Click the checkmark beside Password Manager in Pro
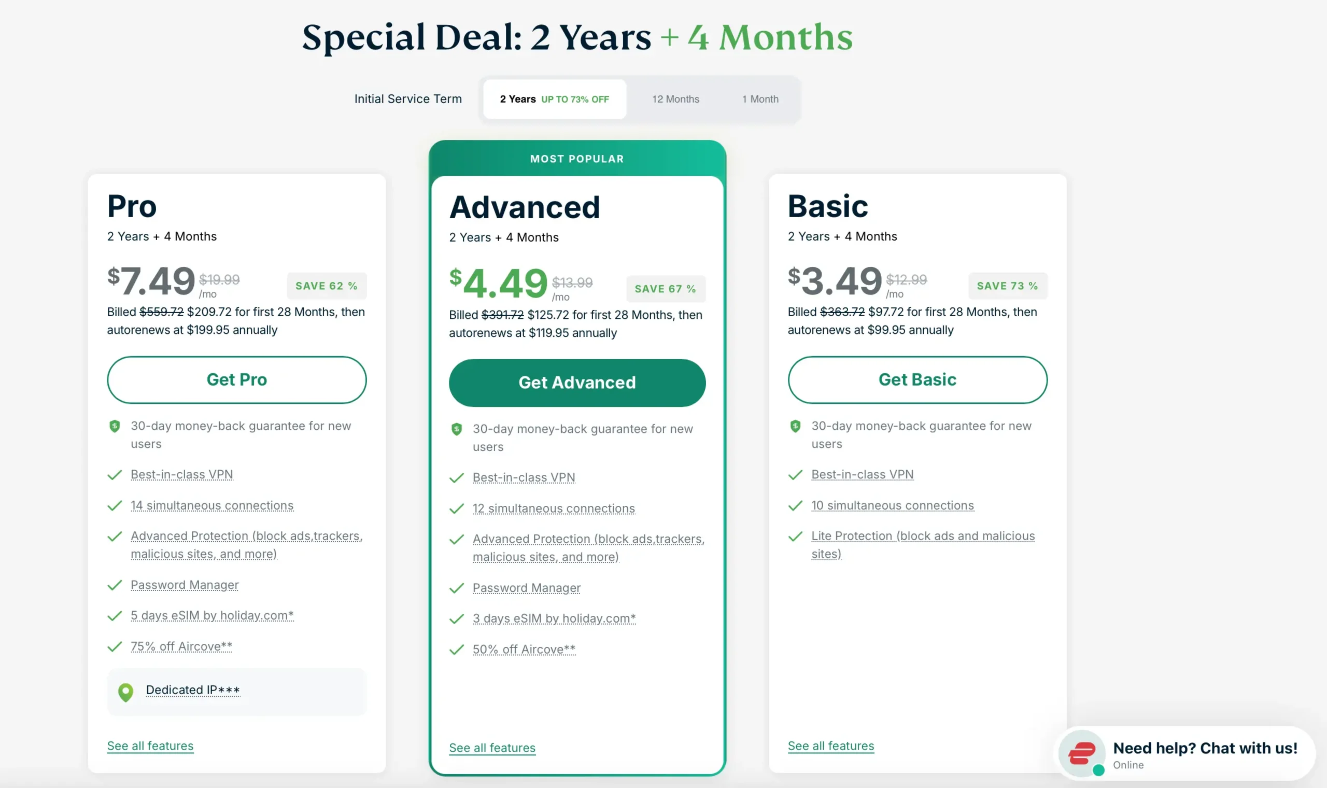This screenshot has height=788, width=1327. coord(114,585)
